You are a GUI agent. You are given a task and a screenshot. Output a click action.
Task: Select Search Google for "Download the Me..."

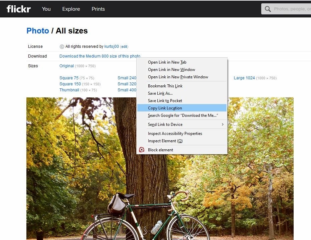click(x=182, y=115)
